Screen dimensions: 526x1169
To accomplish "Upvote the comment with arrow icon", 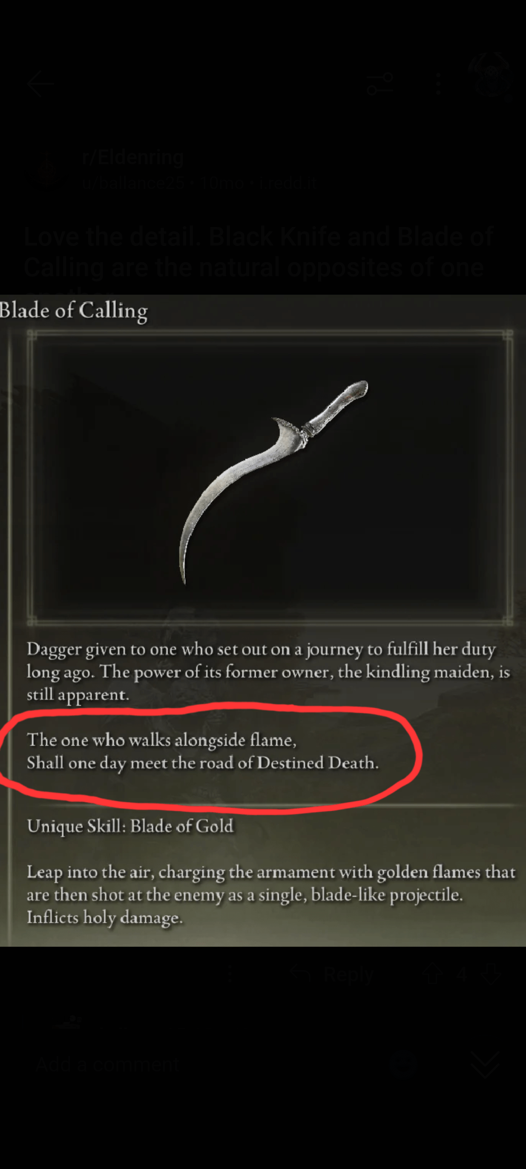I will pyautogui.click(x=432, y=975).
